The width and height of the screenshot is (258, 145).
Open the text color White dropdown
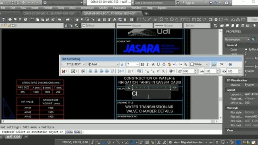[x=199, y=64]
